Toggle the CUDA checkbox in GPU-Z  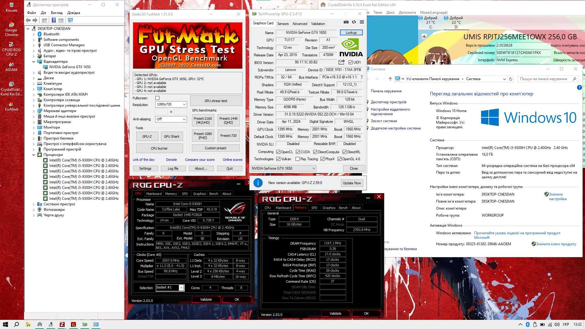click(298, 152)
